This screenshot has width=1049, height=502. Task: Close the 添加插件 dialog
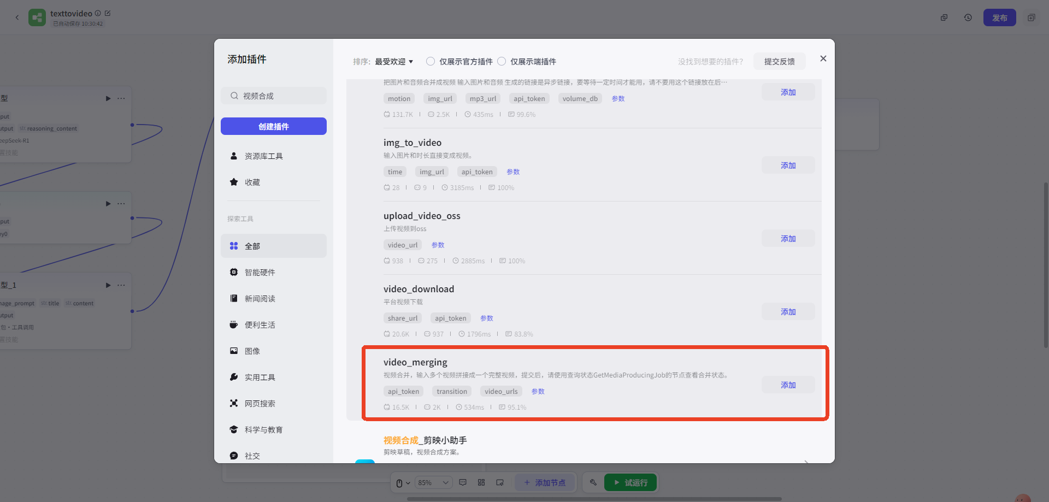[x=823, y=58]
